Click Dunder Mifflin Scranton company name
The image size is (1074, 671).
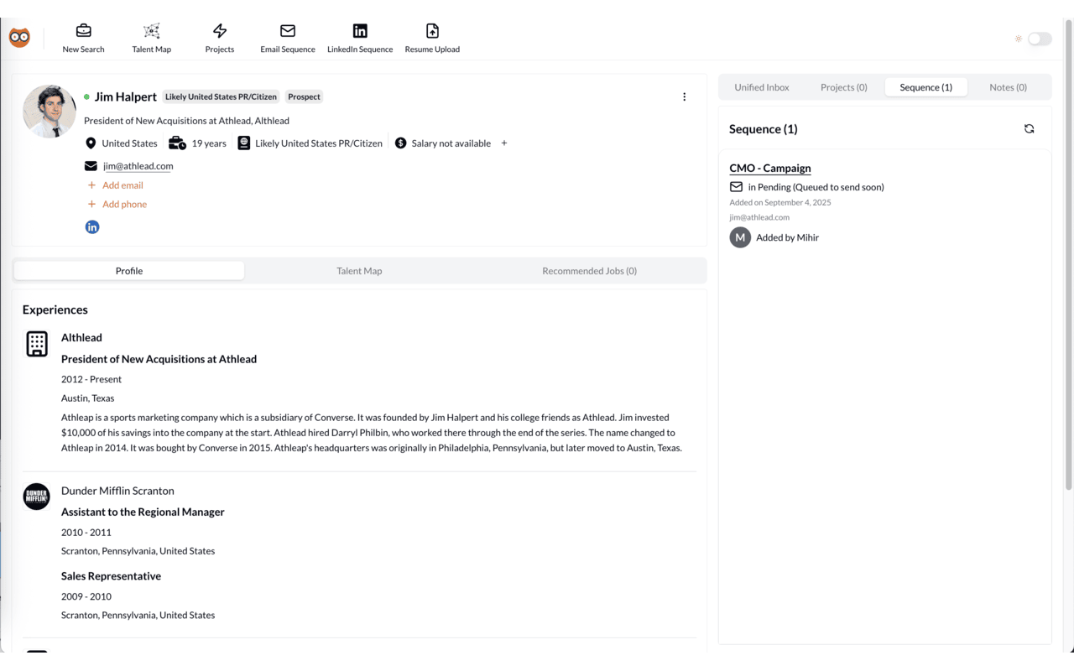(117, 491)
